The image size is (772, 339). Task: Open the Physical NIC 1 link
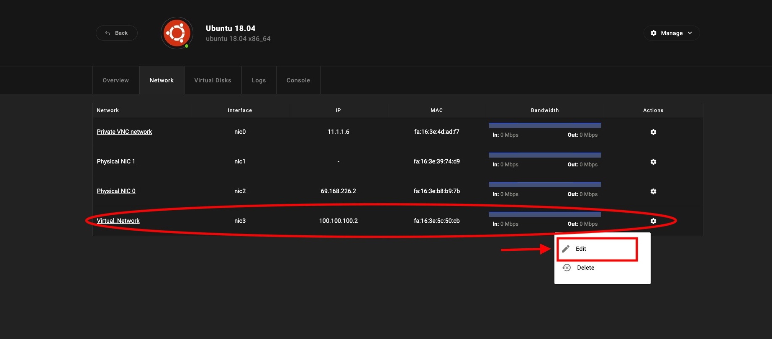click(x=116, y=161)
